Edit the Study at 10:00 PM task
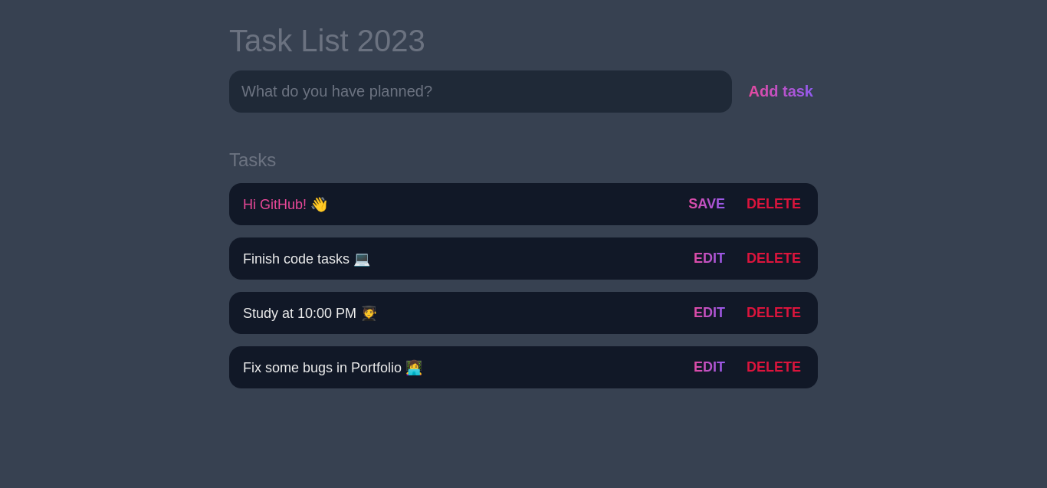The width and height of the screenshot is (1047, 488). (x=709, y=313)
